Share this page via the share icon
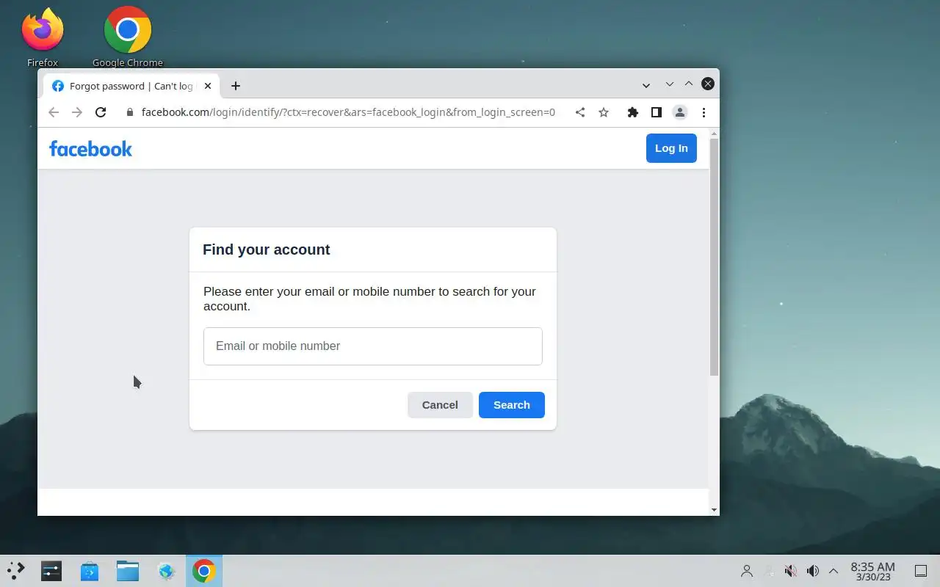Image resolution: width=940 pixels, height=587 pixels. point(580,112)
